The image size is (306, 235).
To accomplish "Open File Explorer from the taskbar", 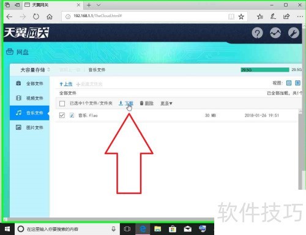I will [158, 229].
